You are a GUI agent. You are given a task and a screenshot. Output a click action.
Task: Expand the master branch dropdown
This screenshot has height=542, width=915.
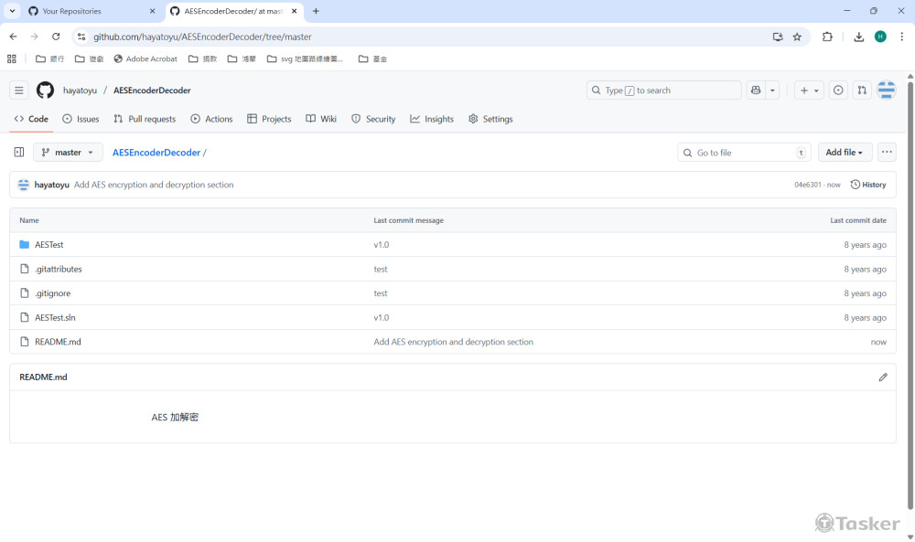click(x=68, y=153)
